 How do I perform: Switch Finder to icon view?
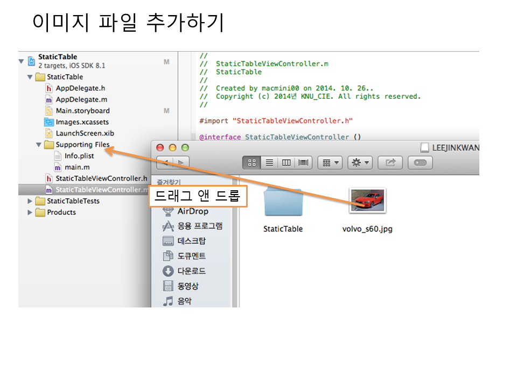tap(251, 162)
